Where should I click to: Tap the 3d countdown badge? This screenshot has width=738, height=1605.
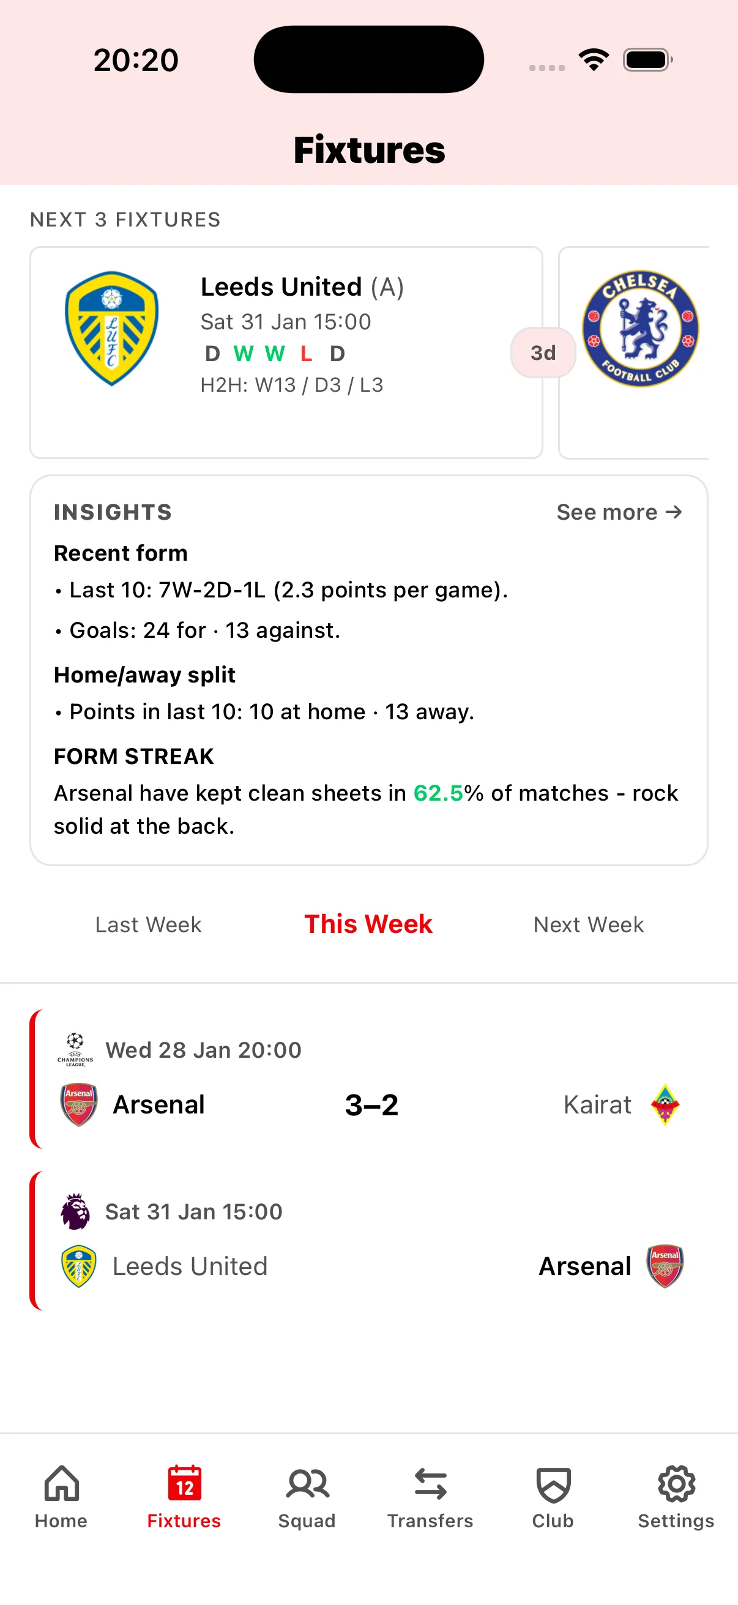click(542, 352)
